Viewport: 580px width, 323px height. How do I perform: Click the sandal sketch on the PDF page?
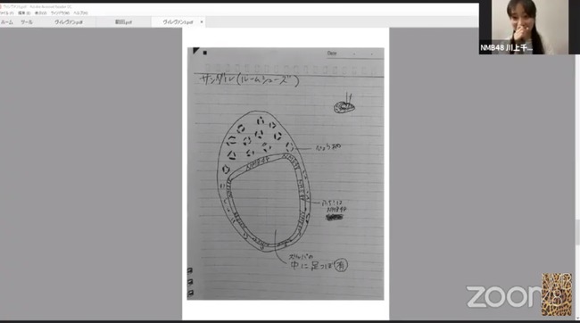264,181
